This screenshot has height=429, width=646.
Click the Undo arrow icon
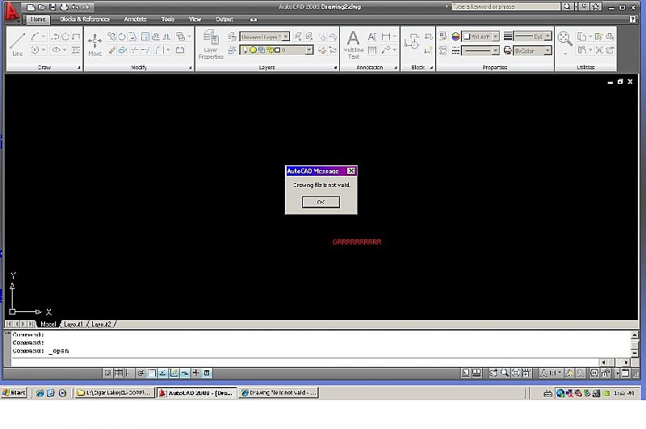pos(75,7)
